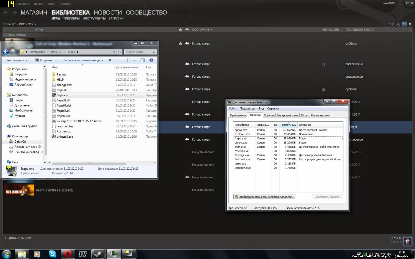Open НОВОСТИ tab in Steam
Image resolution: width=415 pixels, height=259 pixels.
108,12
